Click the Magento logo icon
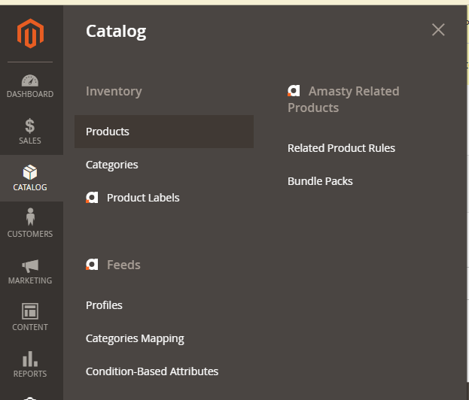 (31, 33)
